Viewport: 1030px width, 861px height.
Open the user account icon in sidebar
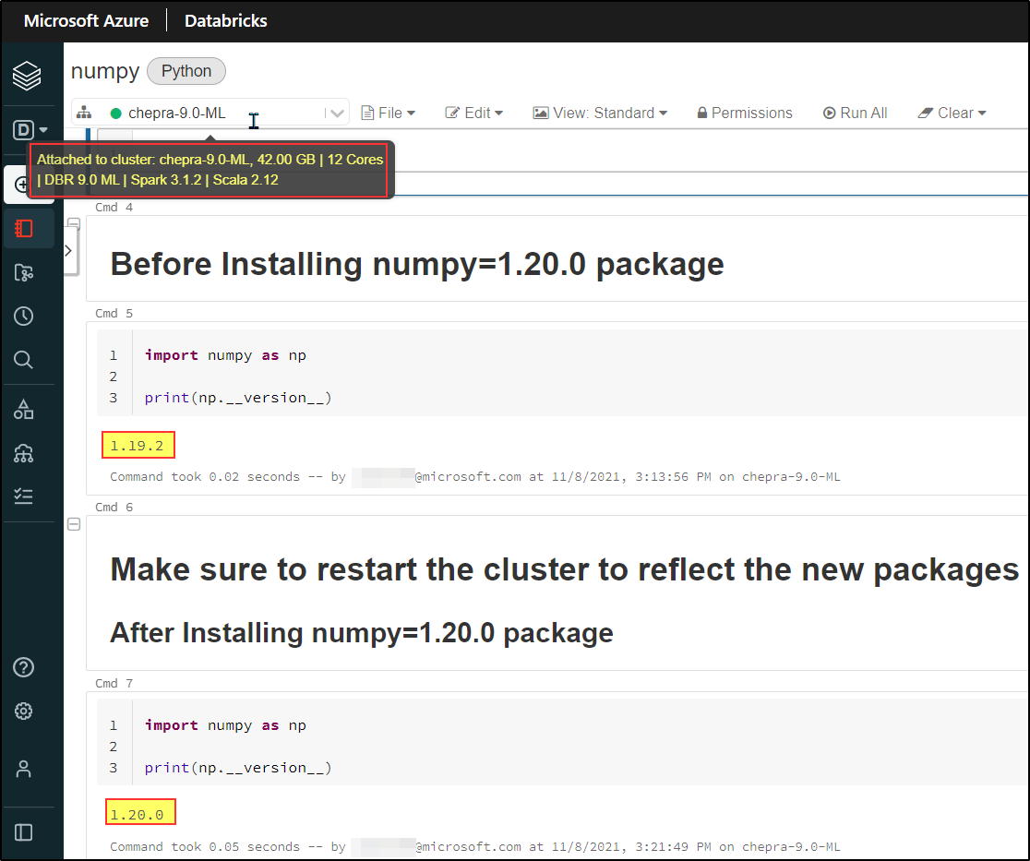pyautogui.click(x=24, y=769)
